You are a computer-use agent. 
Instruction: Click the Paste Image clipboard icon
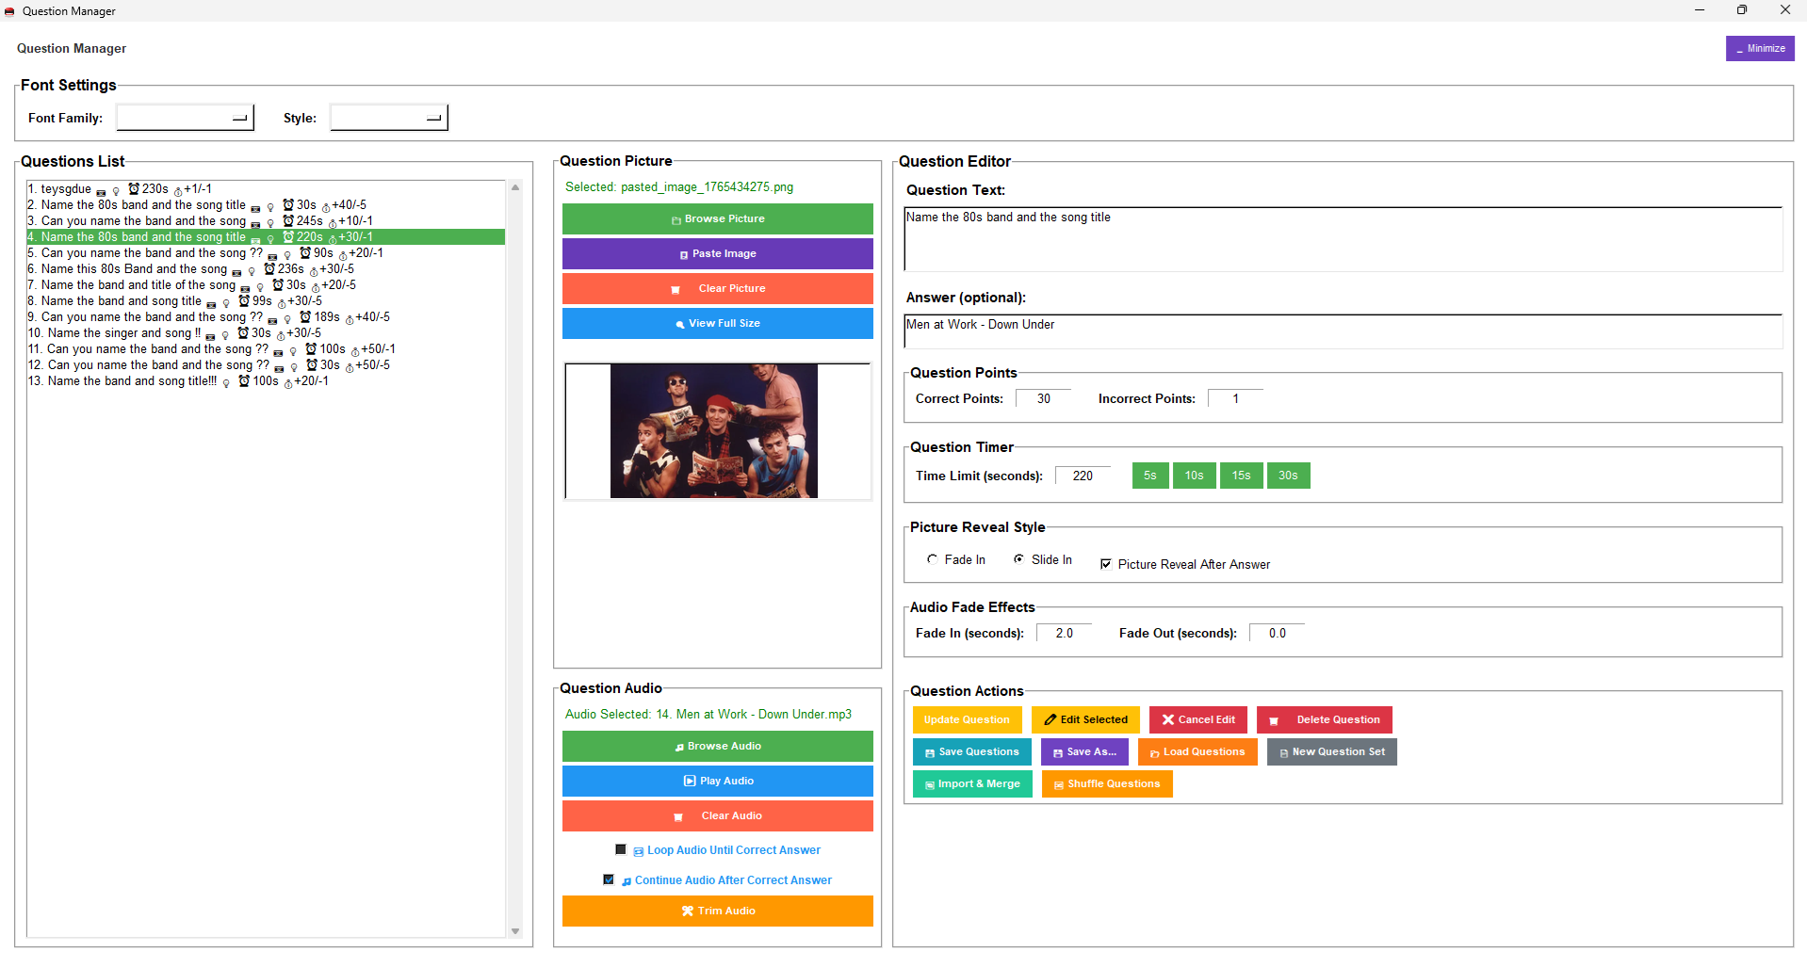click(x=684, y=254)
